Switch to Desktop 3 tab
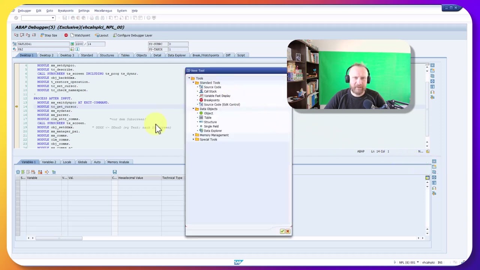480x270 pixels. 67,55
